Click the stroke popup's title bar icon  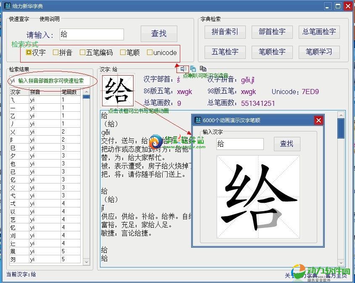pos(197,121)
